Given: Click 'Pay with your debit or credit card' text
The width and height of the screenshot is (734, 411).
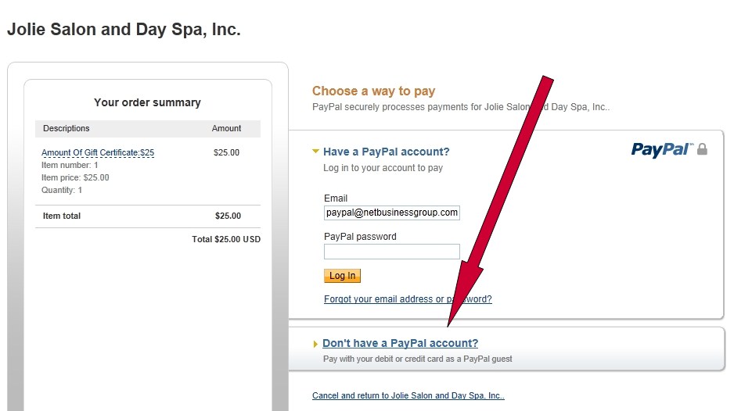Looking at the screenshot, I should point(418,359).
